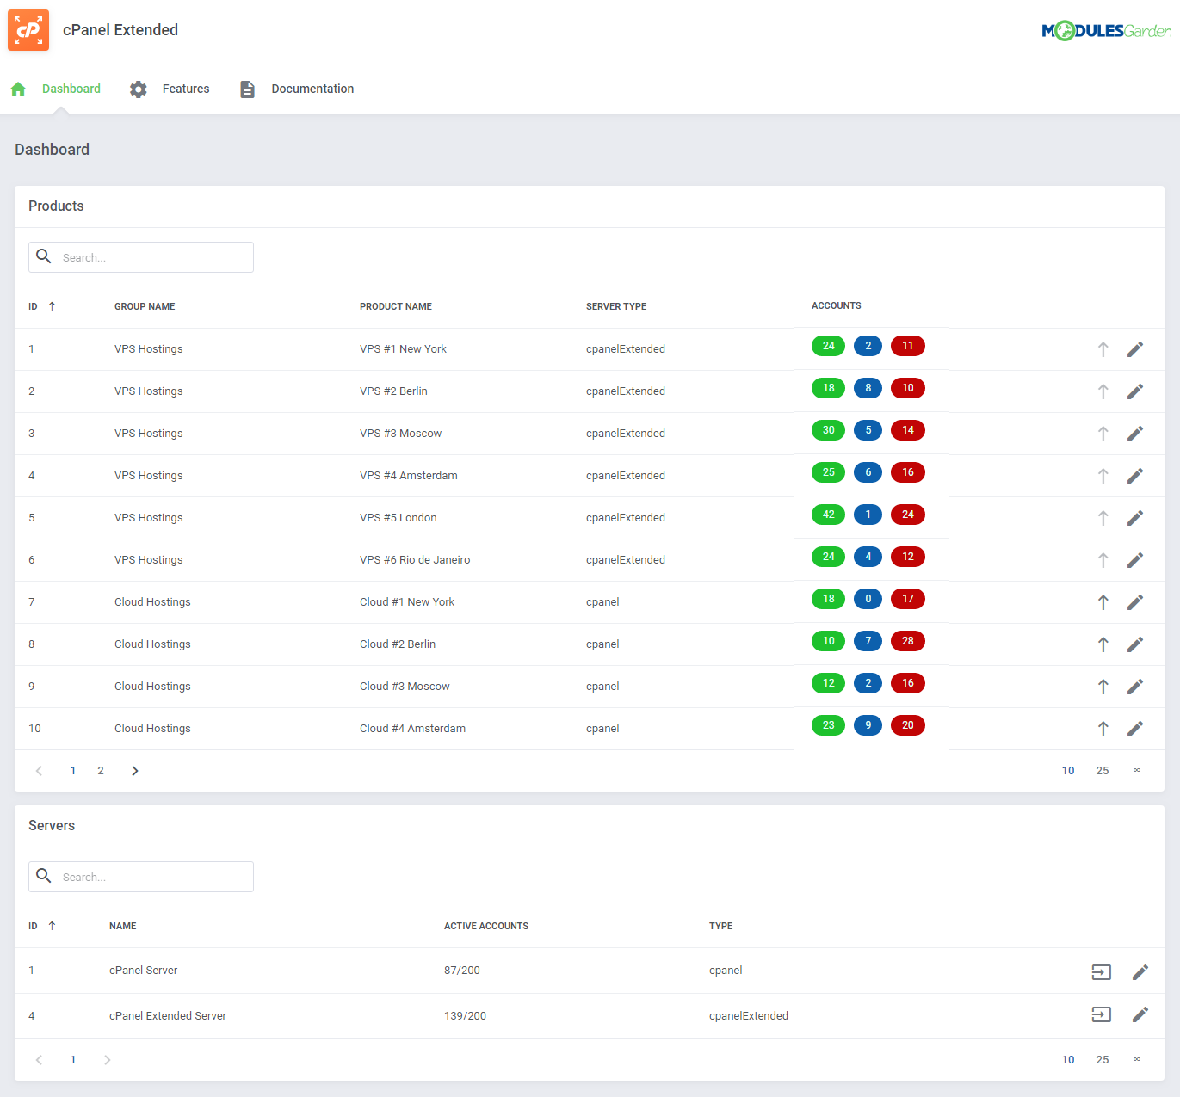
Task: Open the login icon for cPanel Server
Action: [x=1101, y=971]
